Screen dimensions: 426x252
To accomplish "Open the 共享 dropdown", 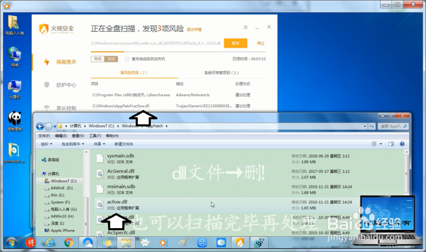I will (99, 144).
